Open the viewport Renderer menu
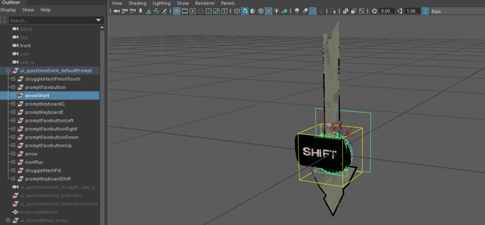485x225 pixels. pos(205,3)
